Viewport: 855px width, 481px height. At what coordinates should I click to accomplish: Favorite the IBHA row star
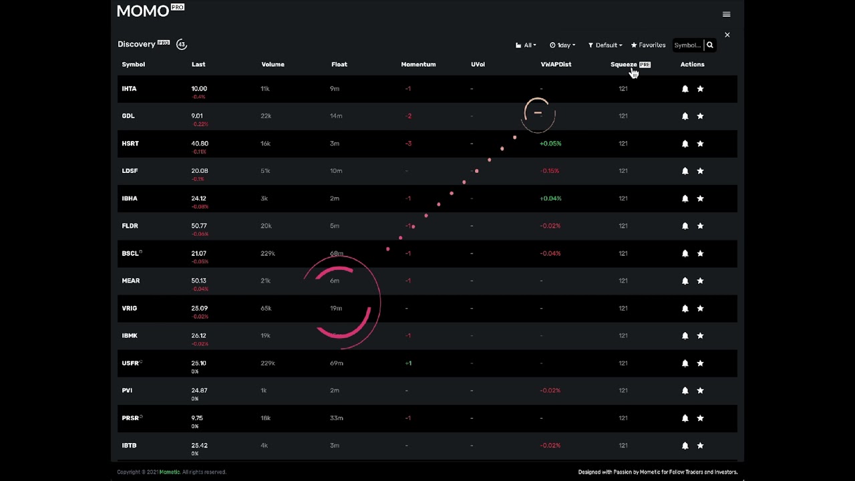[x=700, y=198]
